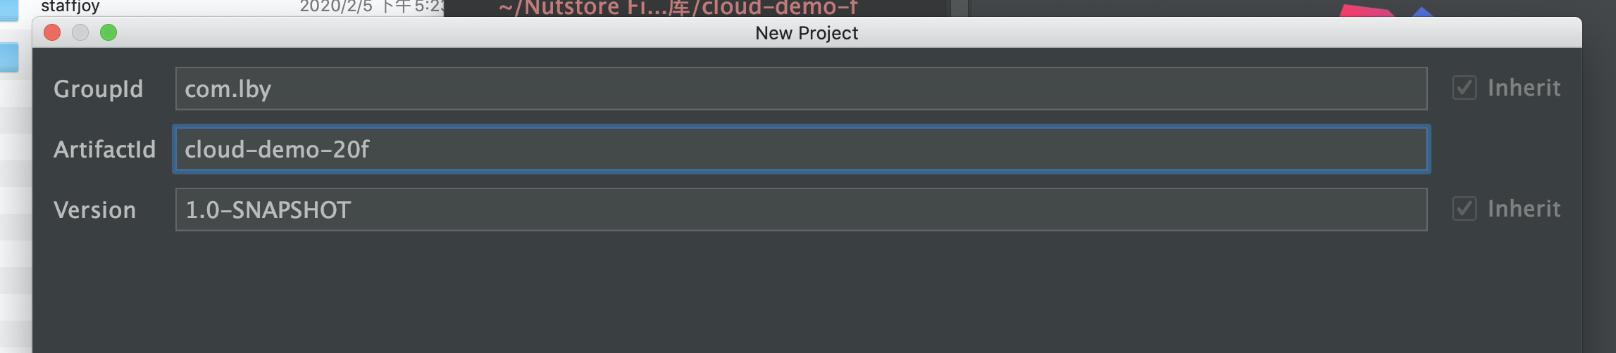Click the GroupId label
Image resolution: width=1616 pixels, height=353 pixels.
(x=99, y=89)
